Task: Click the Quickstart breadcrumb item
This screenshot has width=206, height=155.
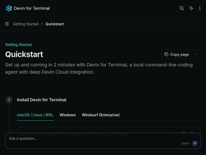Action: tap(55, 24)
